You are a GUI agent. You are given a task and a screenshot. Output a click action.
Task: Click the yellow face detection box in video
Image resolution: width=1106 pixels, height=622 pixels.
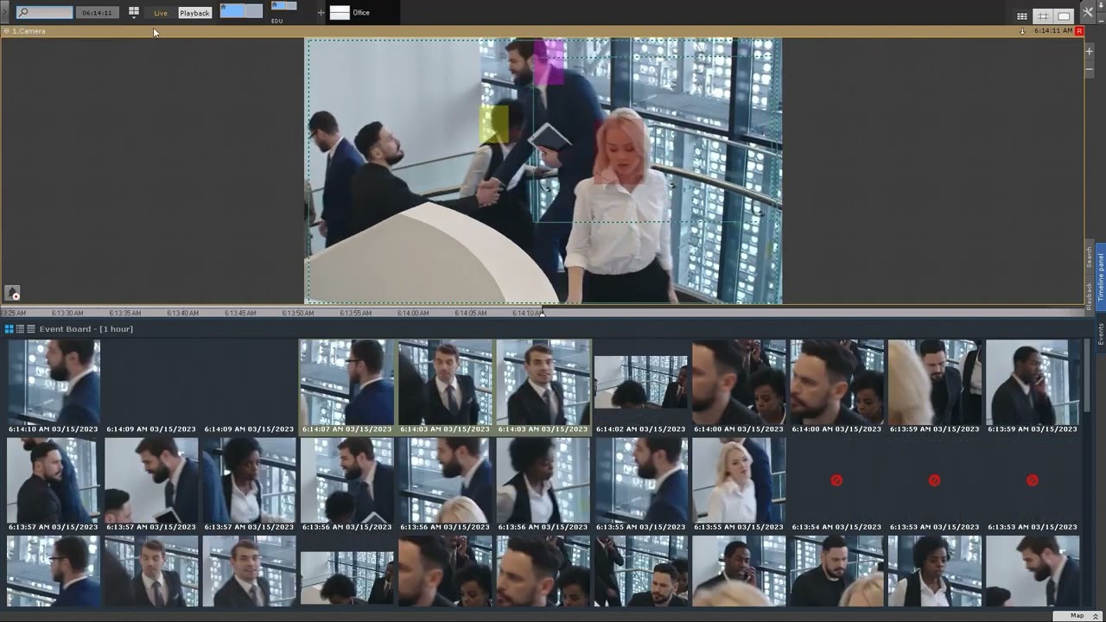coord(494,124)
